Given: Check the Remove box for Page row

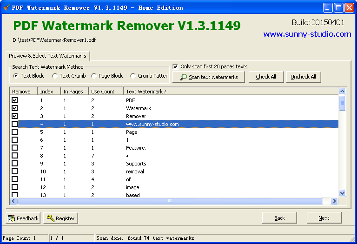Looking at the screenshot, I should click(14, 132).
